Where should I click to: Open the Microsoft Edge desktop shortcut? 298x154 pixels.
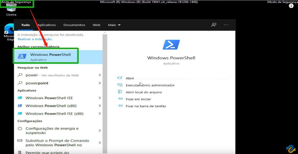point(9,32)
